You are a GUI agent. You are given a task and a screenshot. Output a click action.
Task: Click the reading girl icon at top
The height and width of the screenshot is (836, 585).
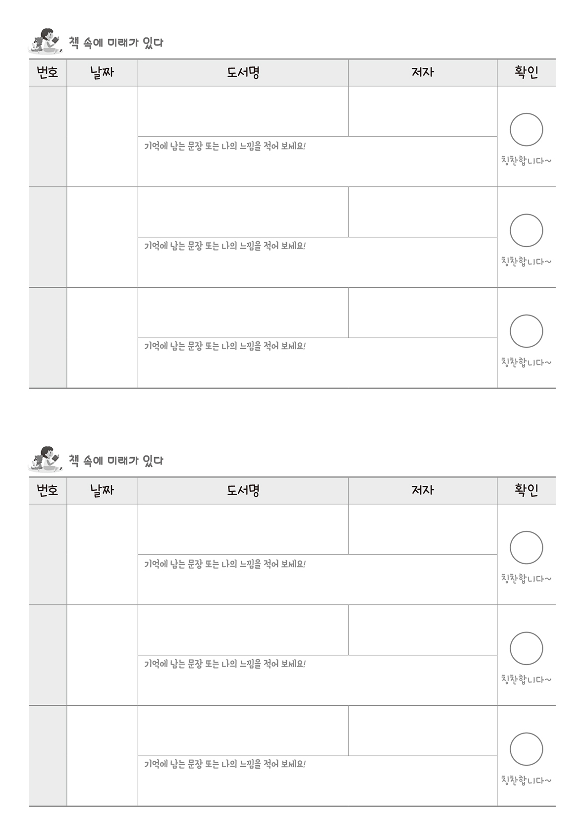(46, 41)
